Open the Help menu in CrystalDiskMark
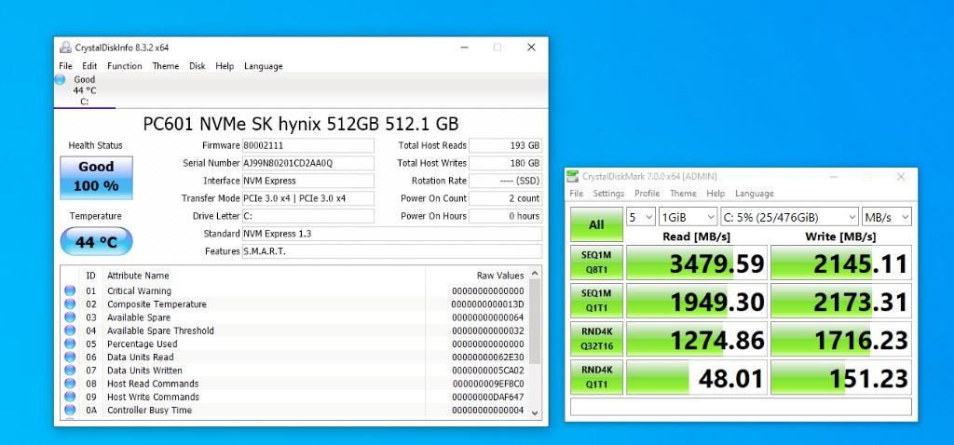This screenshot has height=445, width=954. click(715, 194)
